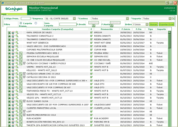Open the F.Desde calendar picker icon

[x=93, y=26]
